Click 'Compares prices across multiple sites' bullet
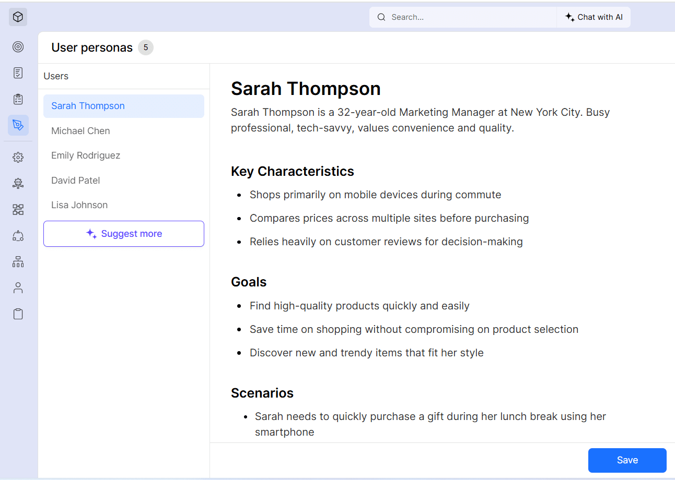 tap(389, 218)
